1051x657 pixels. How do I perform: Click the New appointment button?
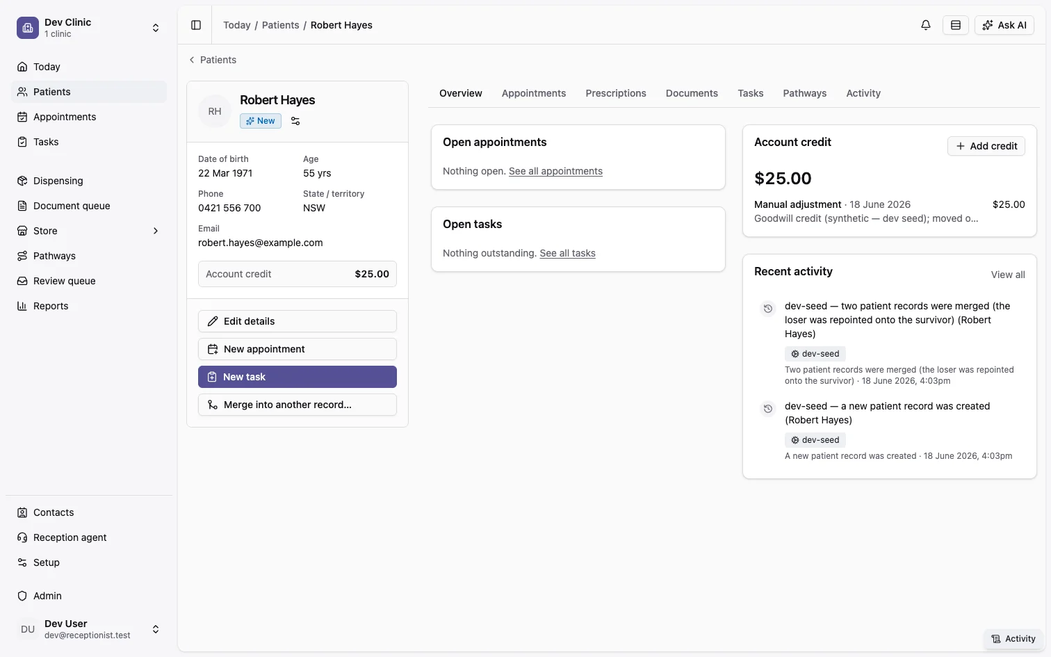coord(298,349)
